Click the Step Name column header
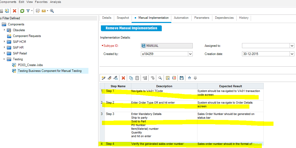Image resolution: width=296 pixels, height=148 pixels. (x=118, y=86)
